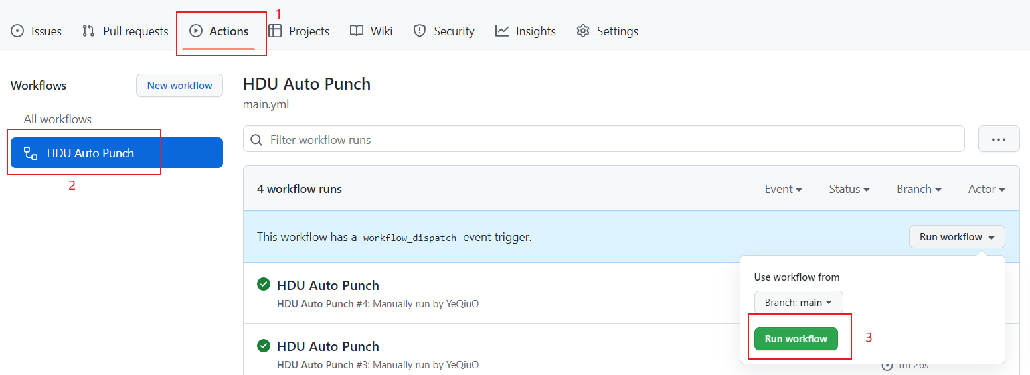Click the green Run workflow button
Viewport: 1030px width, 375px height.
796,339
